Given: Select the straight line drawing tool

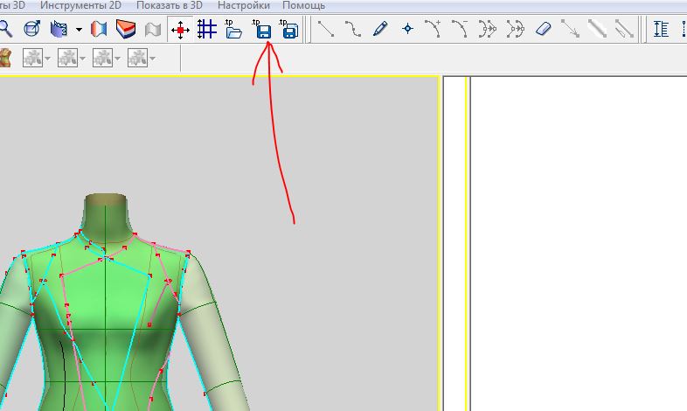Looking at the screenshot, I should click(326, 30).
